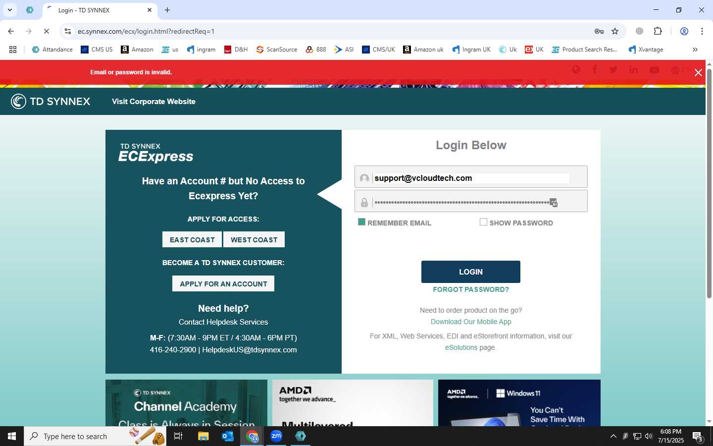Click the page vertical scrollbar
Viewport: 713px width, 446px height.
pos(709,183)
